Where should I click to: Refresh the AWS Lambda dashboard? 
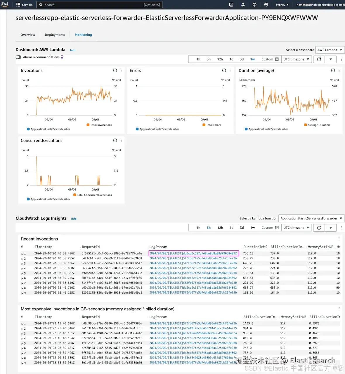(319, 59)
